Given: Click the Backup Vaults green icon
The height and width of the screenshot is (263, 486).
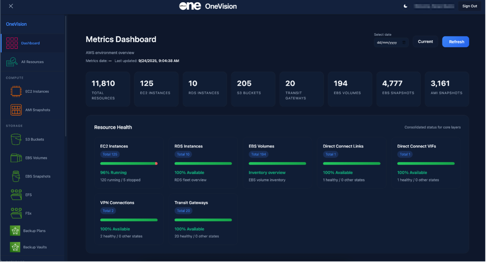Looking at the screenshot, I should tap(15, 247).
